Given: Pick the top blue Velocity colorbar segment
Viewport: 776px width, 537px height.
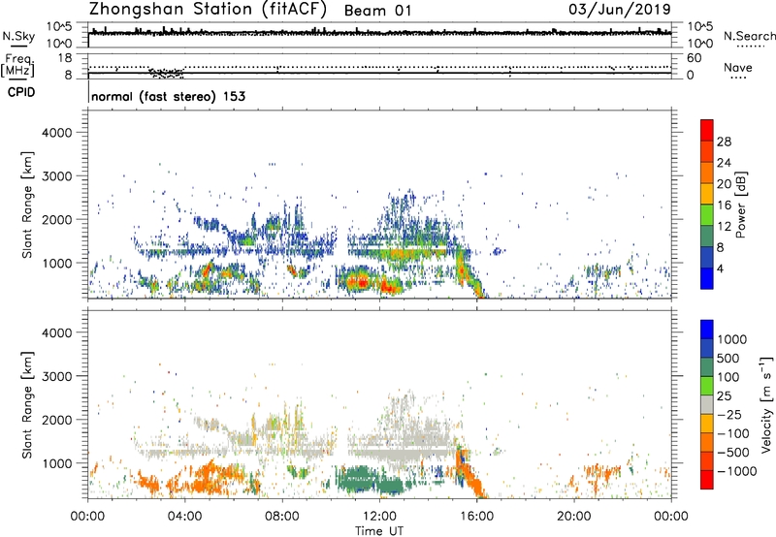Looking at the screenshot, I should click(x=707, y=330).
